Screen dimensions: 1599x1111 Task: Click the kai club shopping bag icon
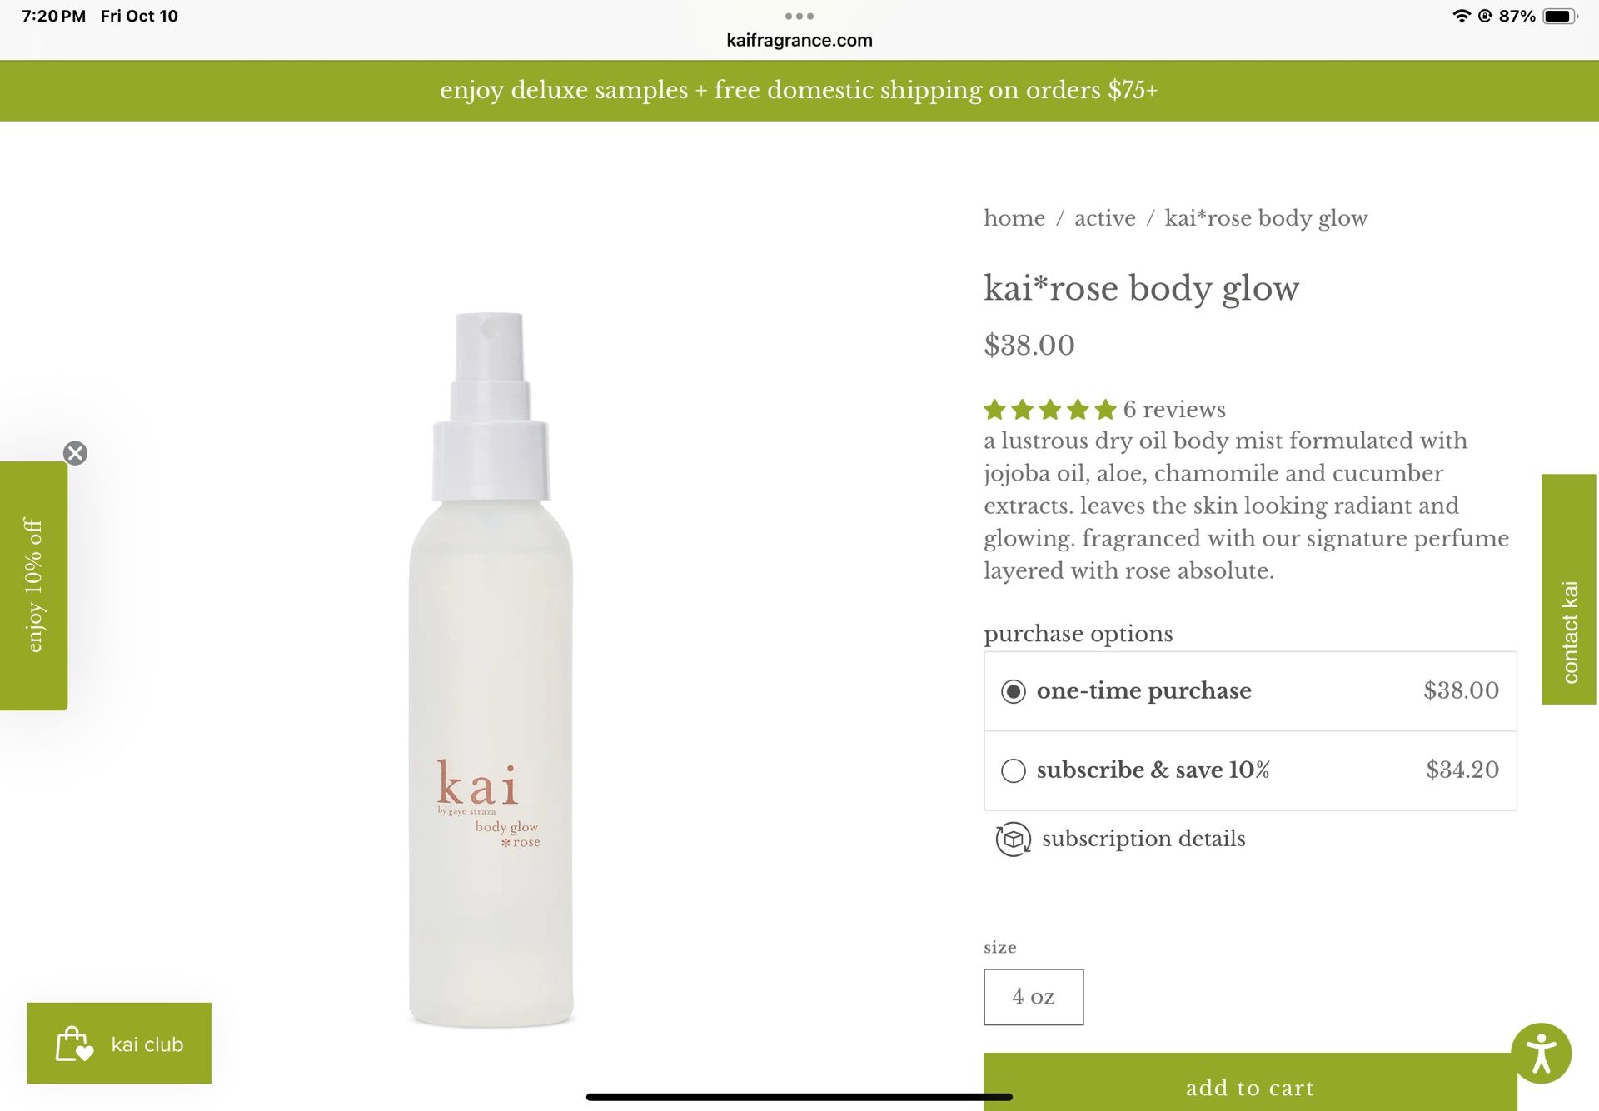(74, 1044)
